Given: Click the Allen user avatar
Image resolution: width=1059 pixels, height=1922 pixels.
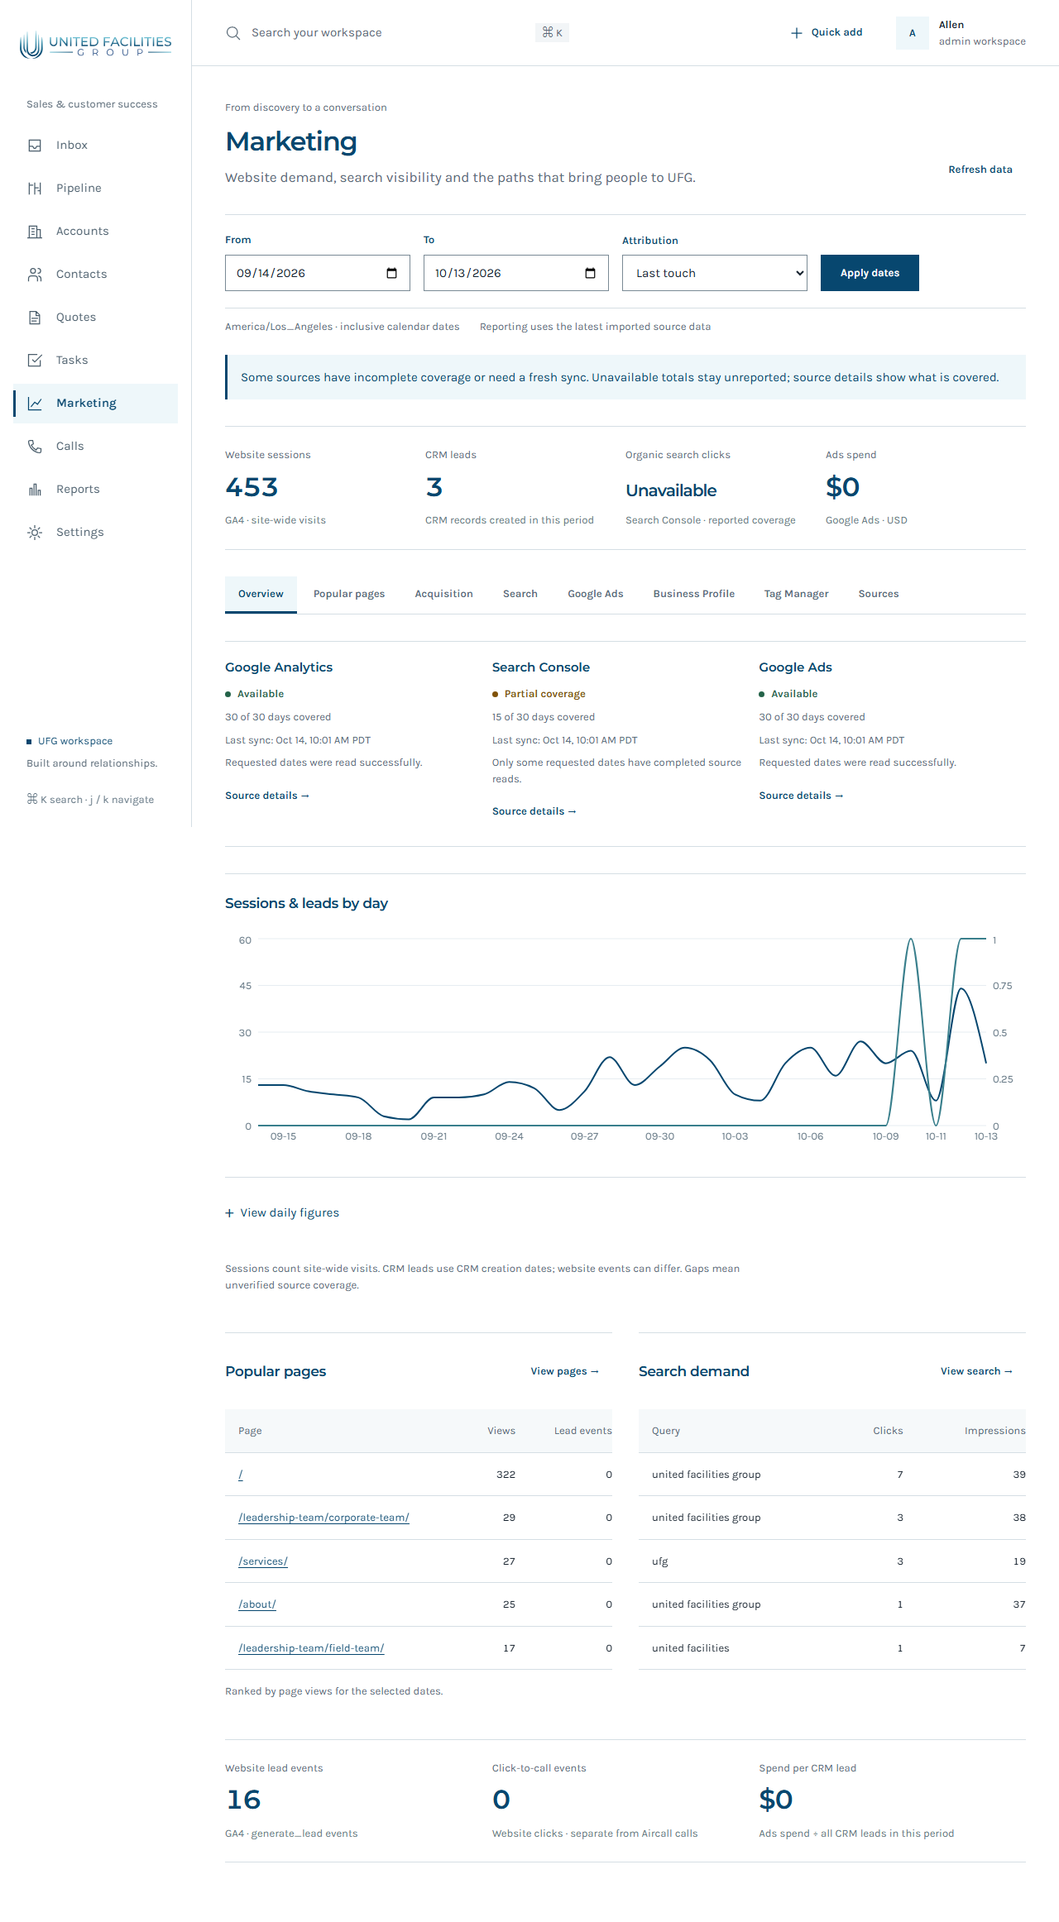Looking at the screenshot, I should click(912, 33).
